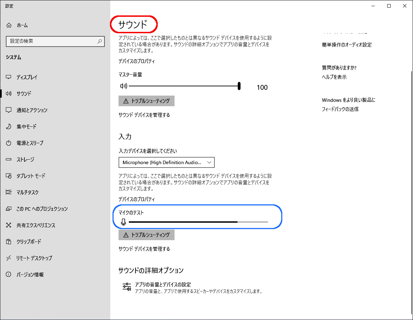
Task: Maximize the settings window
Action: 389,6
